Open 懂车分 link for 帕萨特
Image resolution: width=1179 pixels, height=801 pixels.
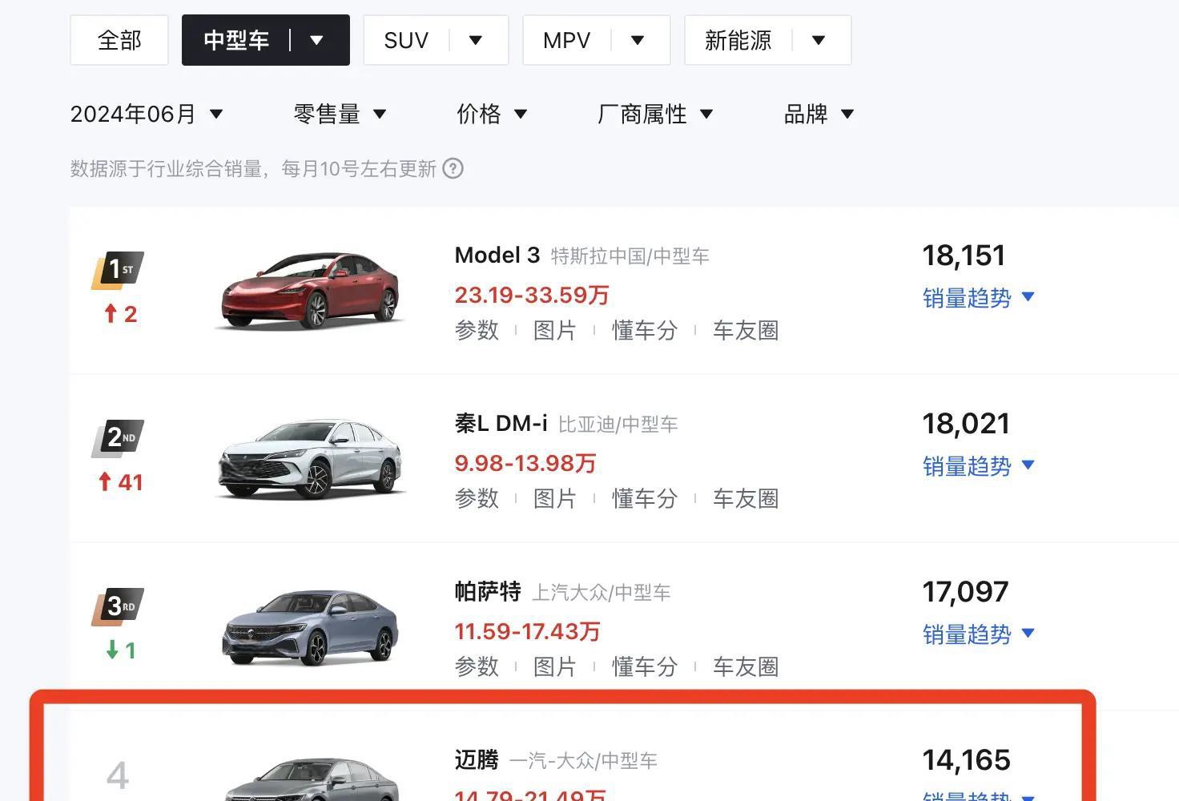645,667
